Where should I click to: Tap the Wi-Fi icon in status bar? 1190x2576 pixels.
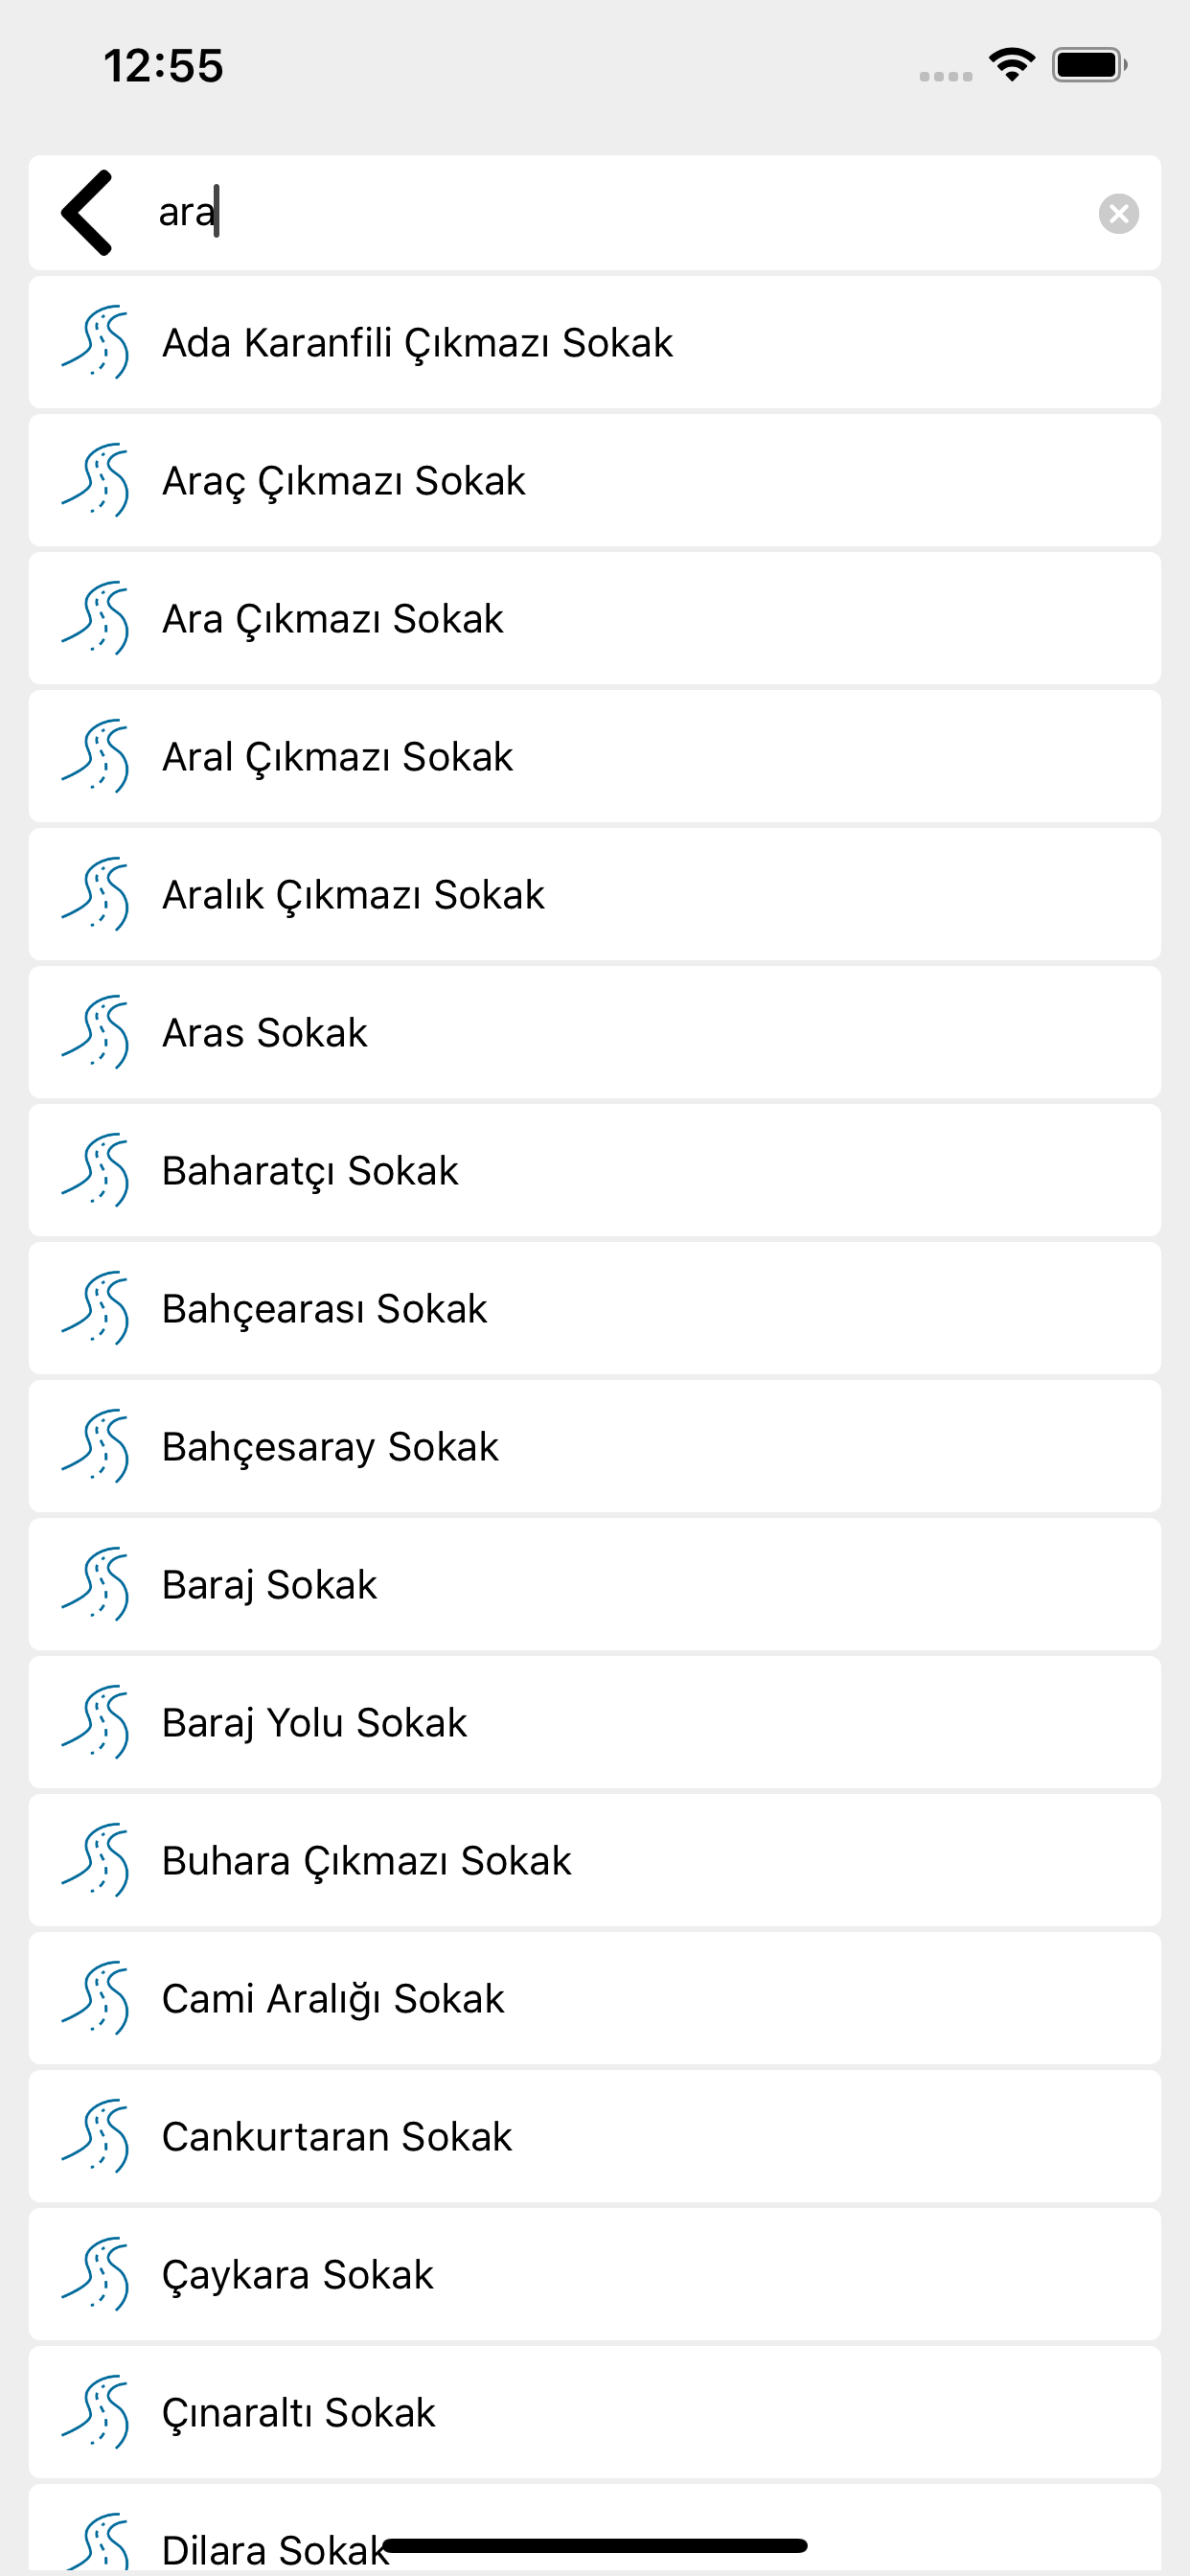1011,65
